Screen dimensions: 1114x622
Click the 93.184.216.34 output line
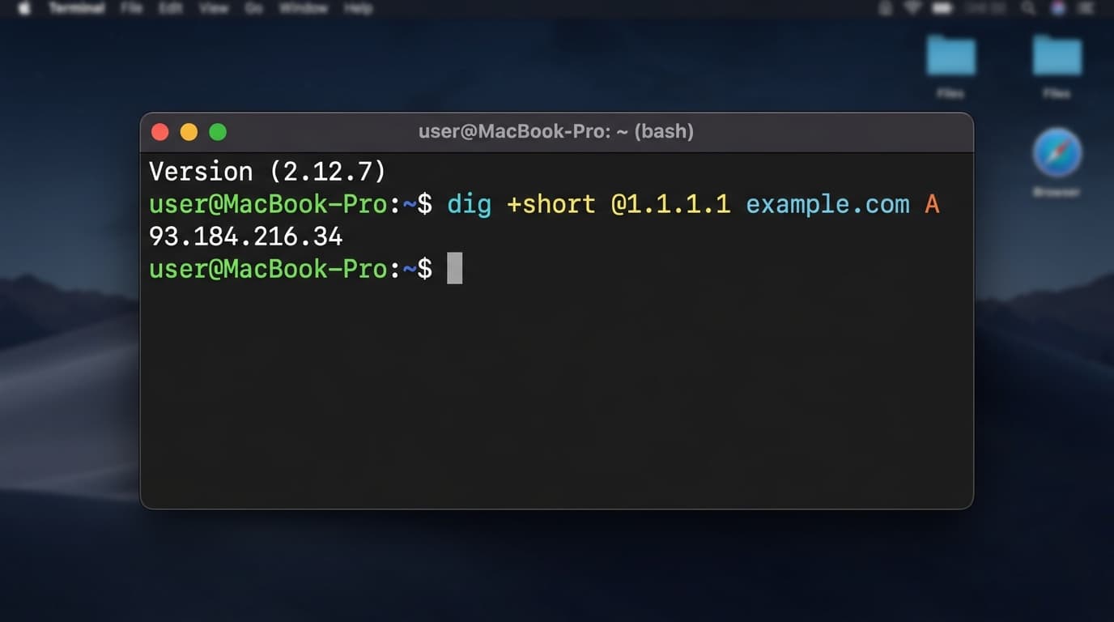pos(246,236)
